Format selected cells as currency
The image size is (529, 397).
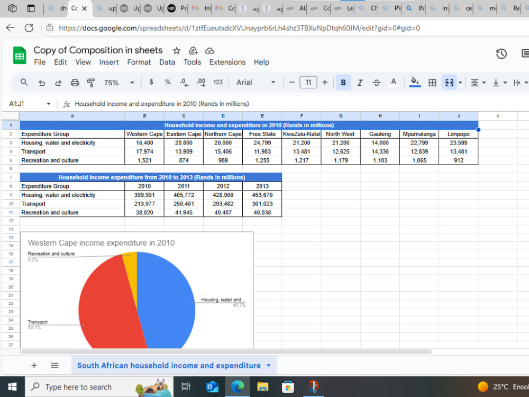click(x=151, y=83)
